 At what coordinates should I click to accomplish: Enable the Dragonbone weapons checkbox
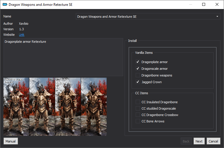[138, 75]
